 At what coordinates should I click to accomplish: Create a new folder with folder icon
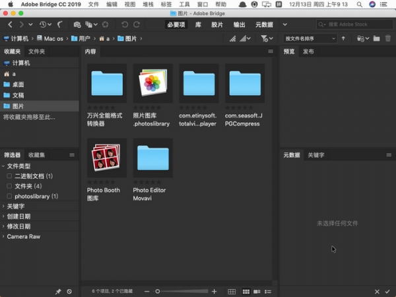pos(376,39)
